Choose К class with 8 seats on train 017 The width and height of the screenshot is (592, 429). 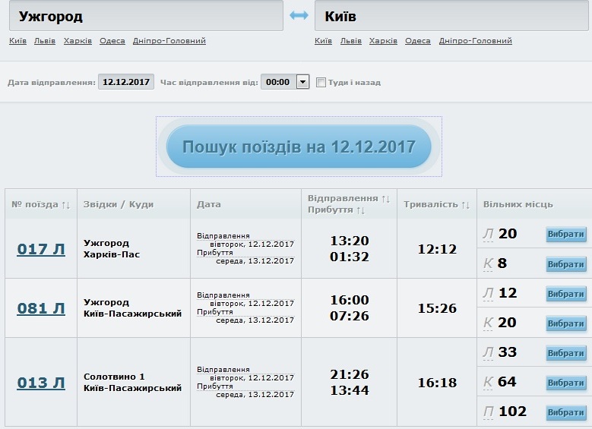point(565,264)
